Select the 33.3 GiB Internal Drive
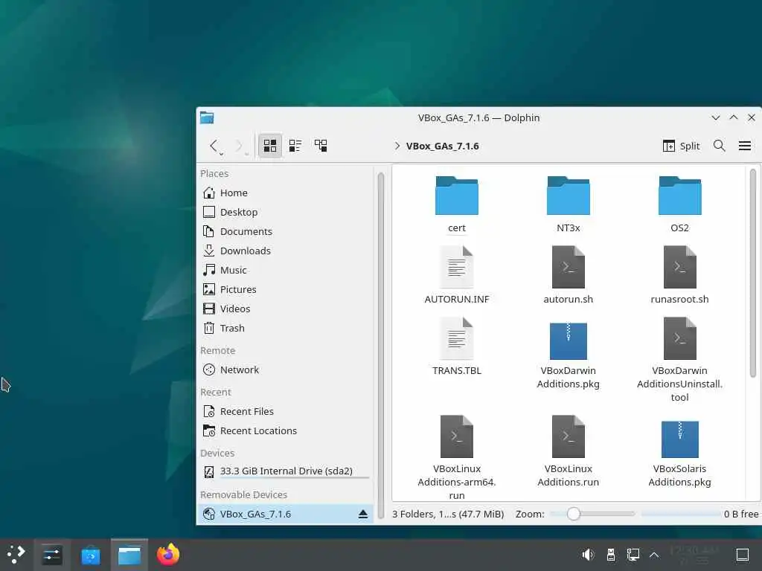 pyautogui.click(x=286, y=471)
